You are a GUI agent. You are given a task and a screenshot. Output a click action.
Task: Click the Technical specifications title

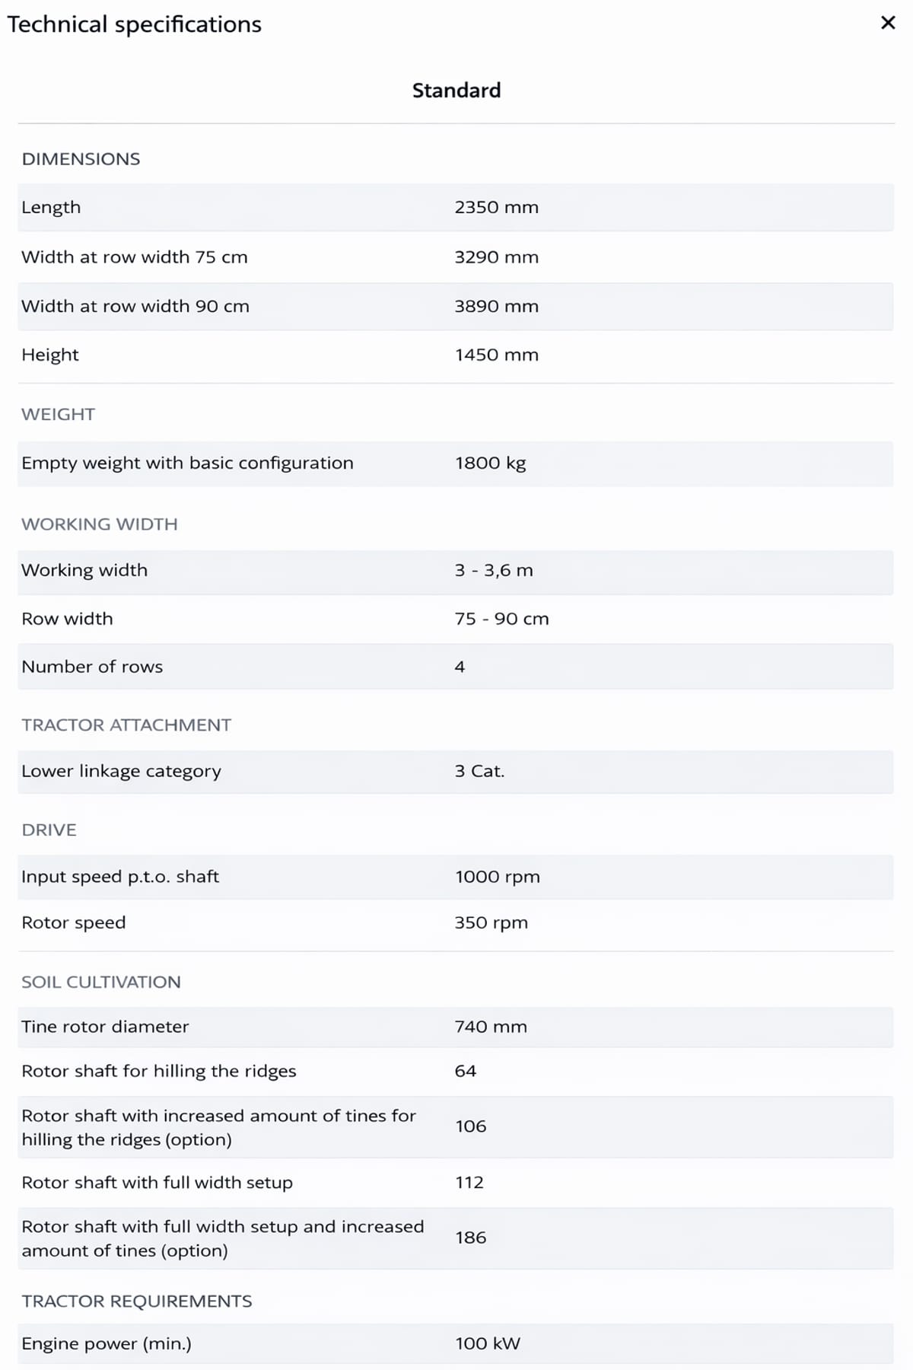click(134, 24)
